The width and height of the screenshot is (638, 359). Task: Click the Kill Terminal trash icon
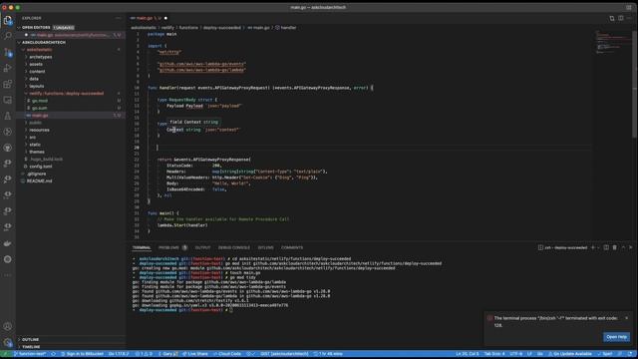(x=615, y=247)
